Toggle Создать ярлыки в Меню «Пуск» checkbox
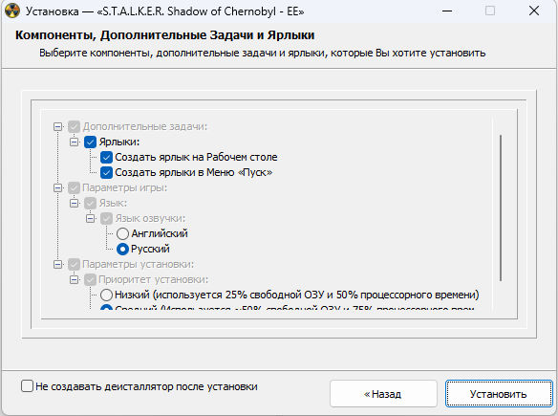Screen dimensions: 558x416 pyautogui.click(x=106, y=172)
